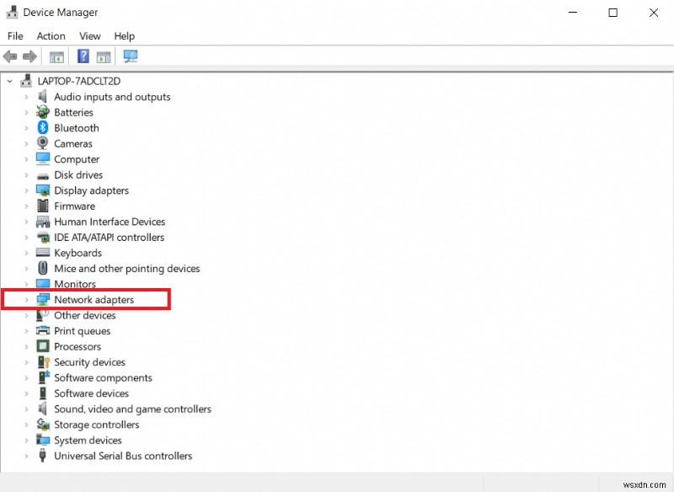
Task: Open the File menu
Action: tap(14, 35)
